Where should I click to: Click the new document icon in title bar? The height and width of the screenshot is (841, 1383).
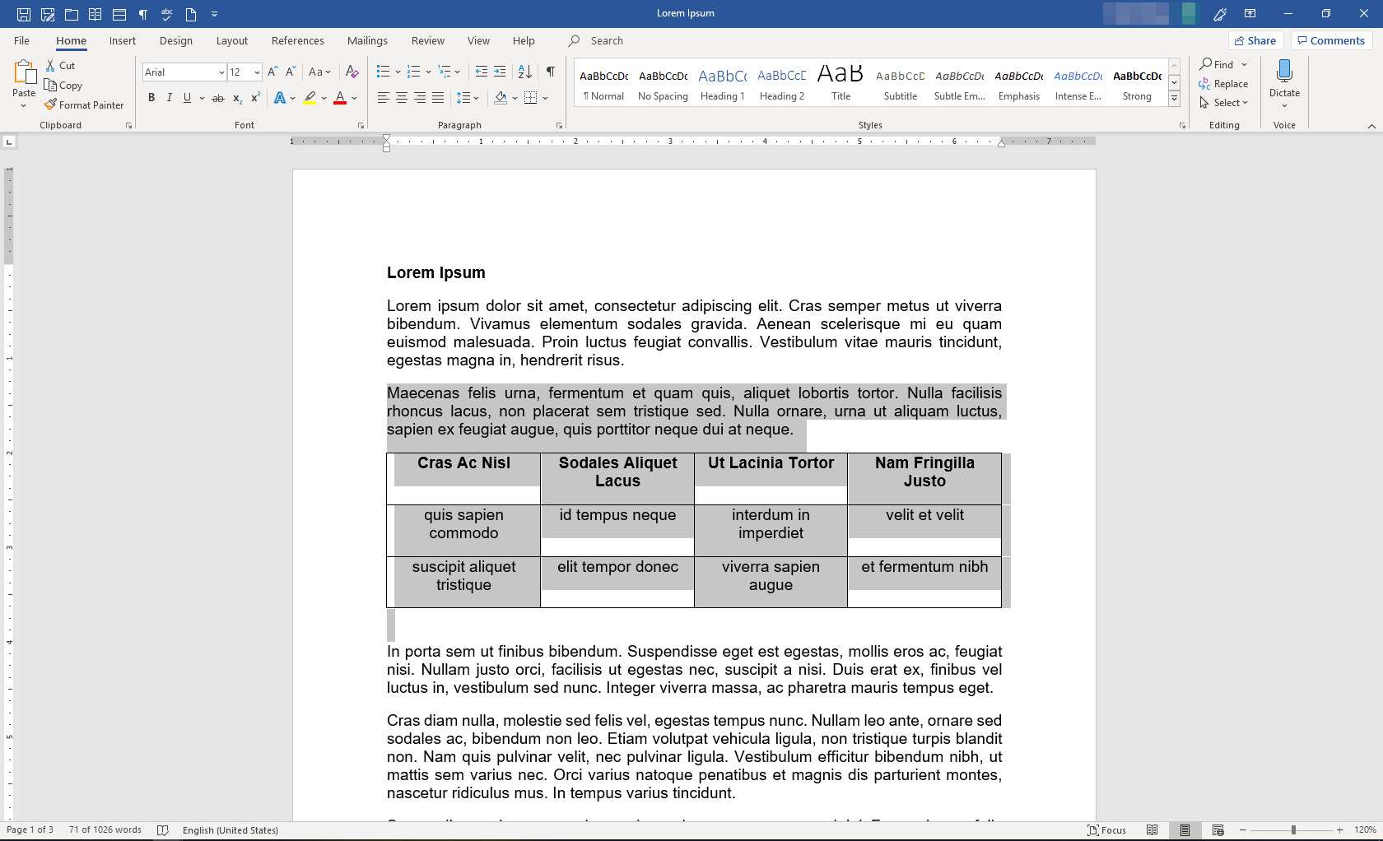click(x=191, y=14)
